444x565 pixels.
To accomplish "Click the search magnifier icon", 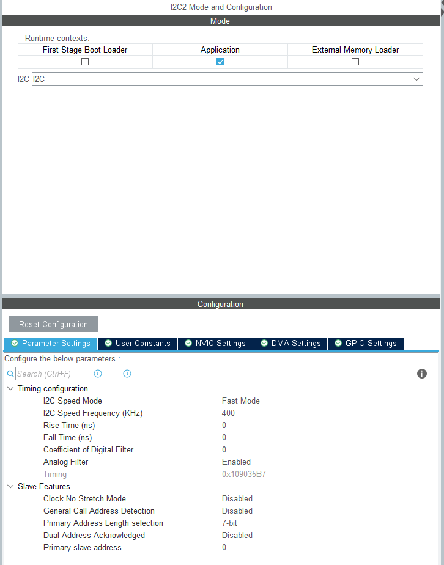I will tap(10, 374).
